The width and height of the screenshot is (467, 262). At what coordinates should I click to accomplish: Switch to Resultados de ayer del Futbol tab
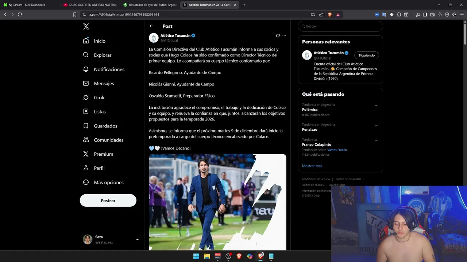[x=150, y=5]
